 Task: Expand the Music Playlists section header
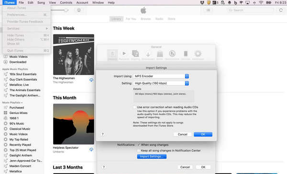point(12,102)
